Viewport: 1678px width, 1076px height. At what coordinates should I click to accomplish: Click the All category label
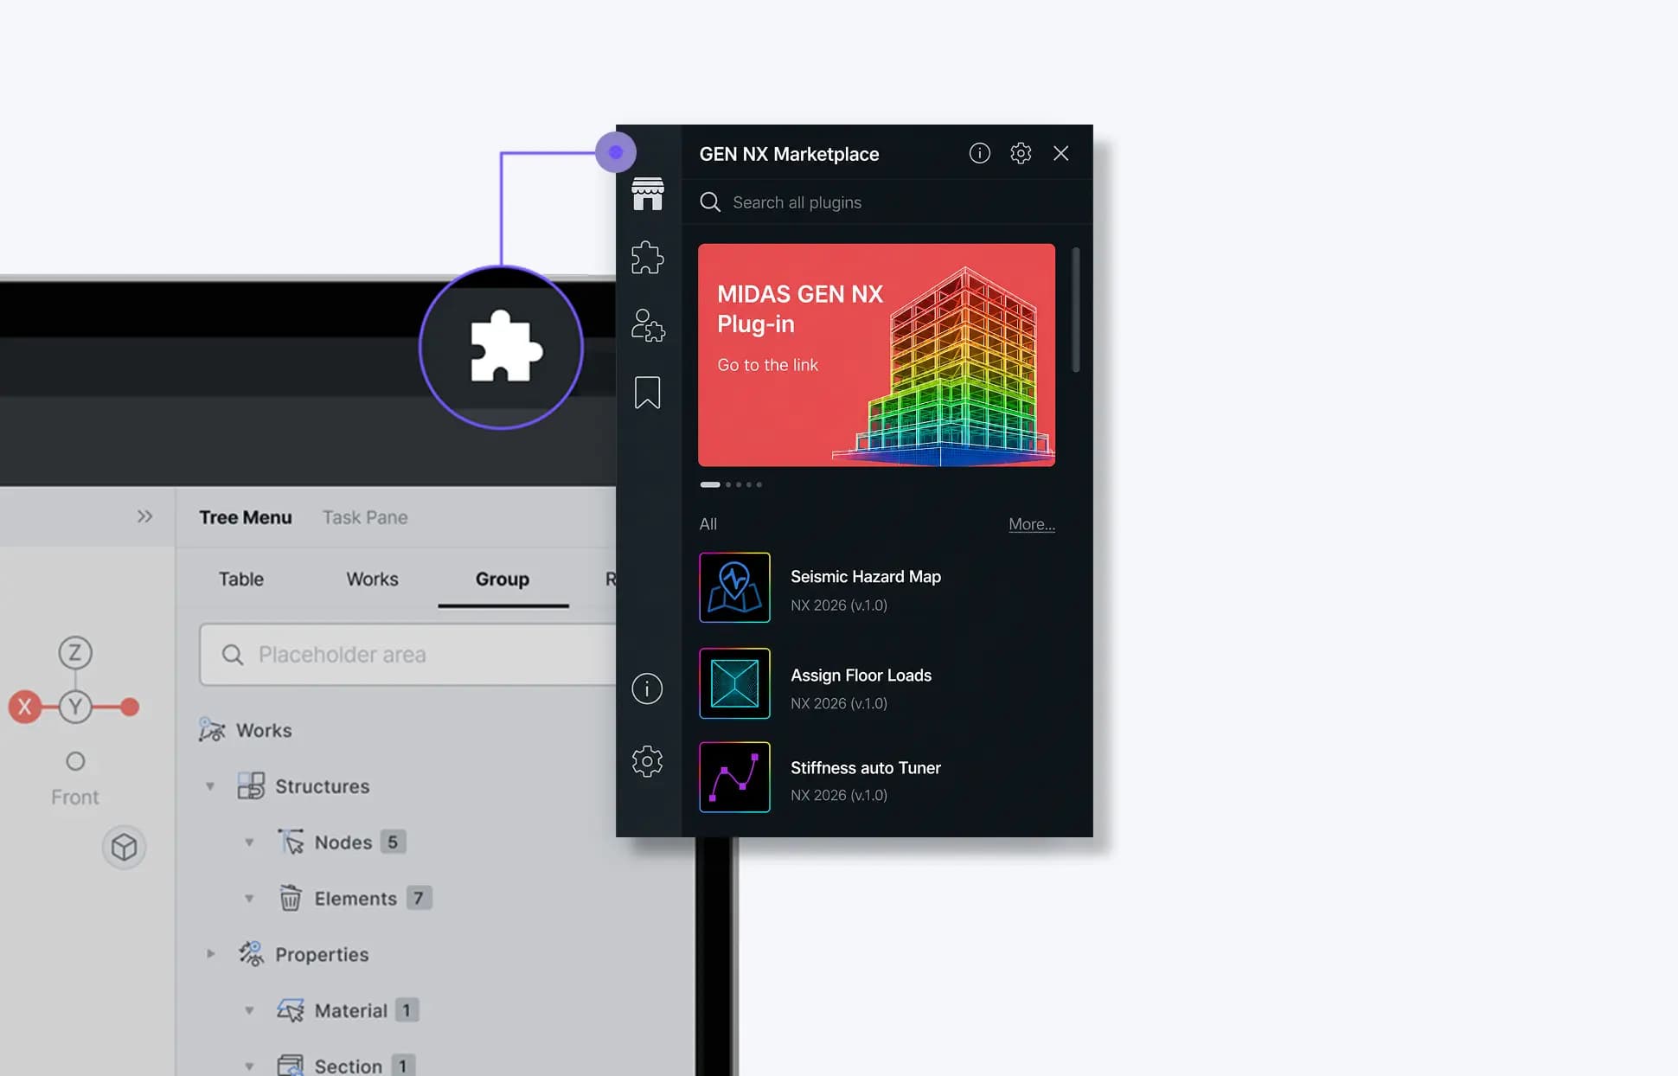click(708, 524)
